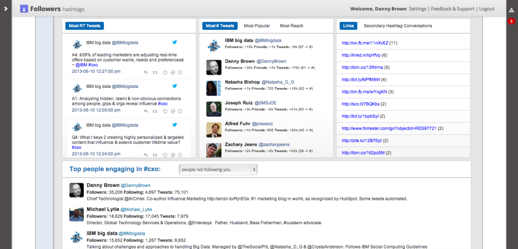Viewport: 518px width, 249px height.
Task: Select the Most # Tweets tab
Action: click(220, 26)
